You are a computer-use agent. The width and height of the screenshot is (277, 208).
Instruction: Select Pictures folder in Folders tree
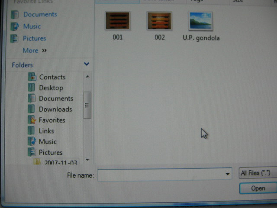50,153
